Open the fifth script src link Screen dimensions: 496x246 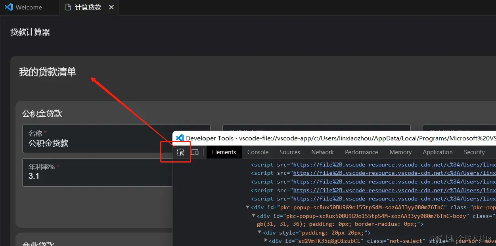pyautogui.click(x=395, y=199)
